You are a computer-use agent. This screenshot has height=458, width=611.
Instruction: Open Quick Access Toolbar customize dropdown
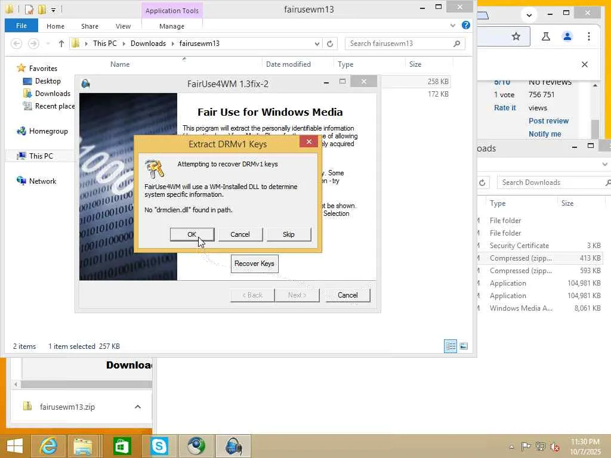[53, 10]
